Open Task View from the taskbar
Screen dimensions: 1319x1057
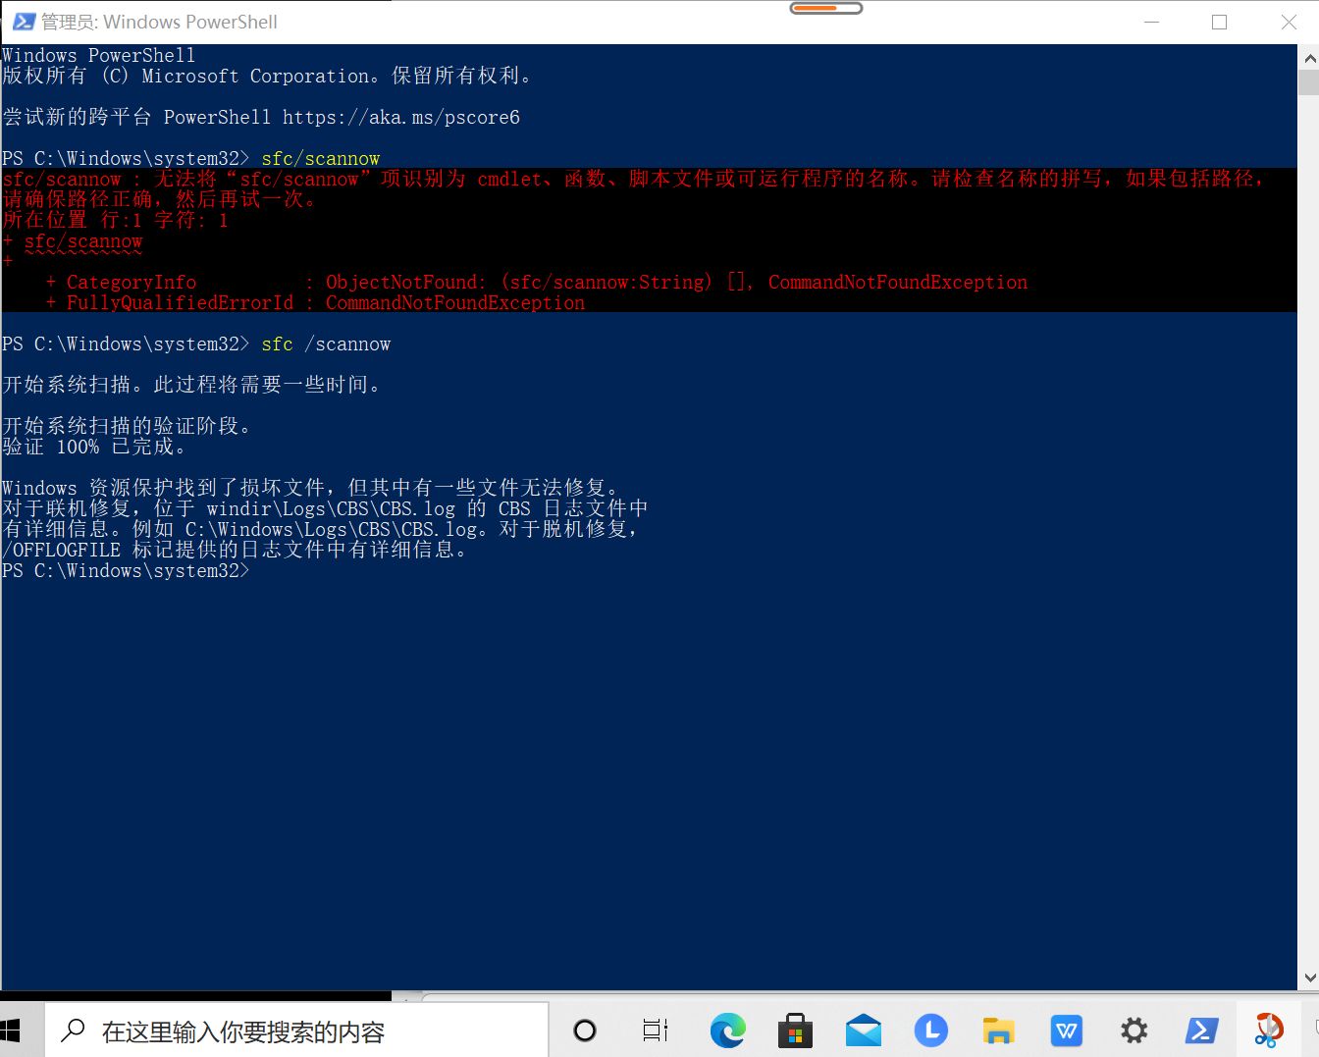[x=655, y=1031]
